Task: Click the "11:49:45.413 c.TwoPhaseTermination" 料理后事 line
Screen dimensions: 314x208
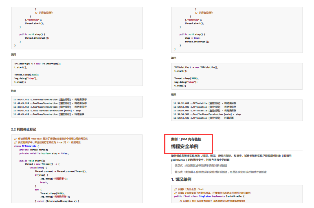Action: click(49, 114)
